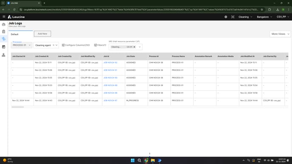Expand the Cleaning agent dropdown arrow
The width and height of the screenshot is (292, 164).
point(56,45)
